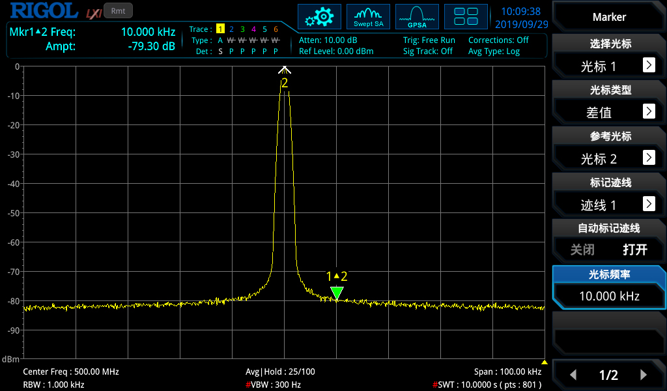
Task: Click the Center Freq 500.00 MHz label
Action: pyautogui.click(x=71, y=371)
